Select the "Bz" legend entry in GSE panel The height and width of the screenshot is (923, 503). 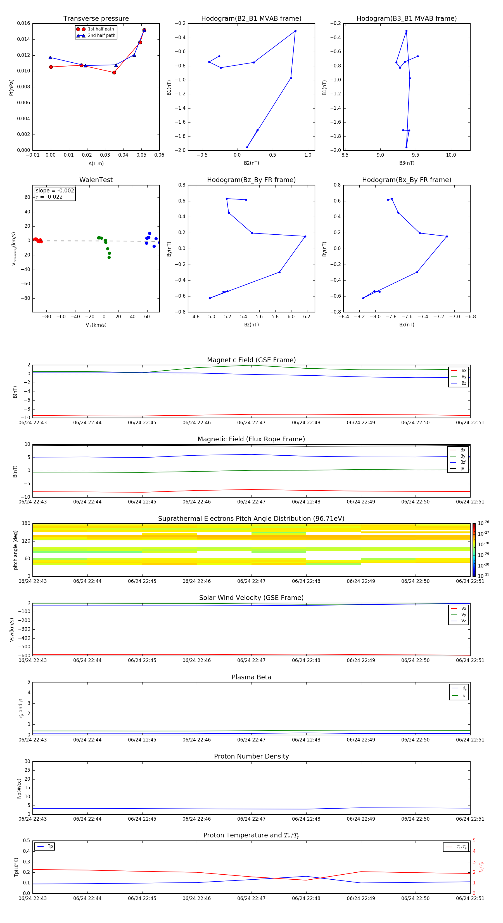459,383
